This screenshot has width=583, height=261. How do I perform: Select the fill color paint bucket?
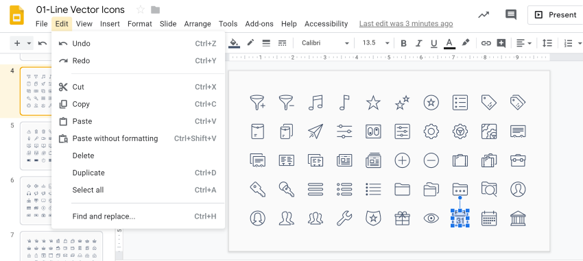click(234, 43)
